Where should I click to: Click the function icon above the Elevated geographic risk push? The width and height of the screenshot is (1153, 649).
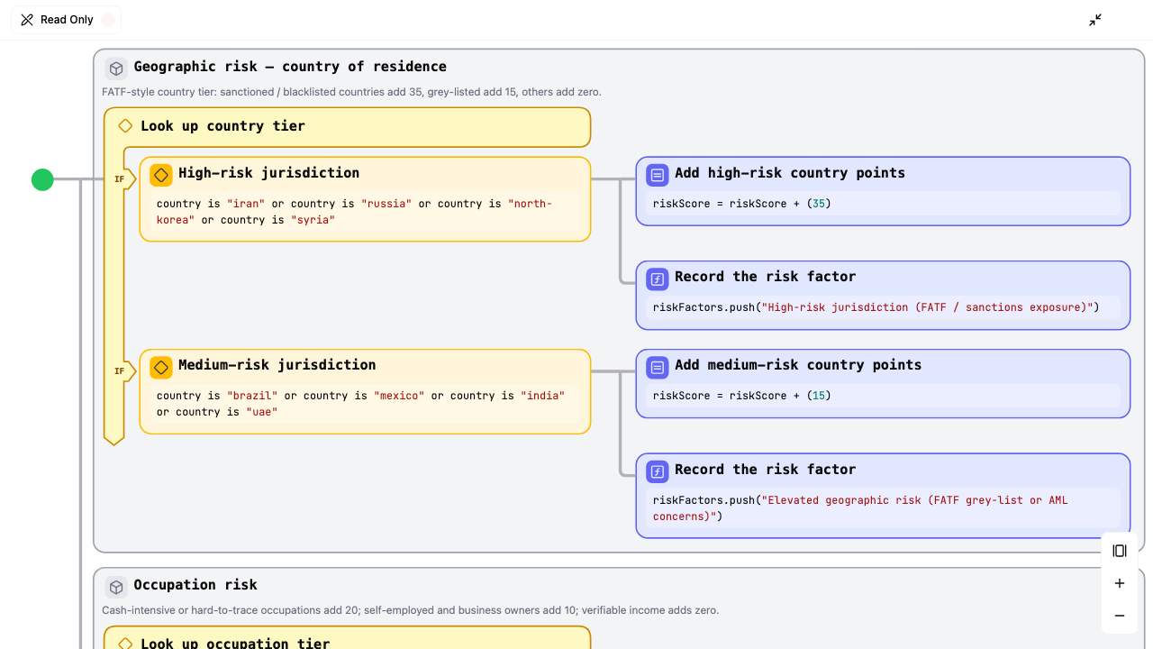(658, 471)
